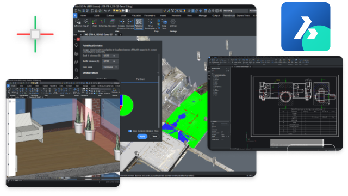Click the Close button in deviation panel
Screen dimensions: 348x196
pyautogui.click(x=154, y=136)
